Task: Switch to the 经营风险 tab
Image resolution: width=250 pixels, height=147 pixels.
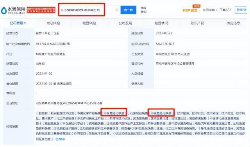Action: [x=89, y=23]
